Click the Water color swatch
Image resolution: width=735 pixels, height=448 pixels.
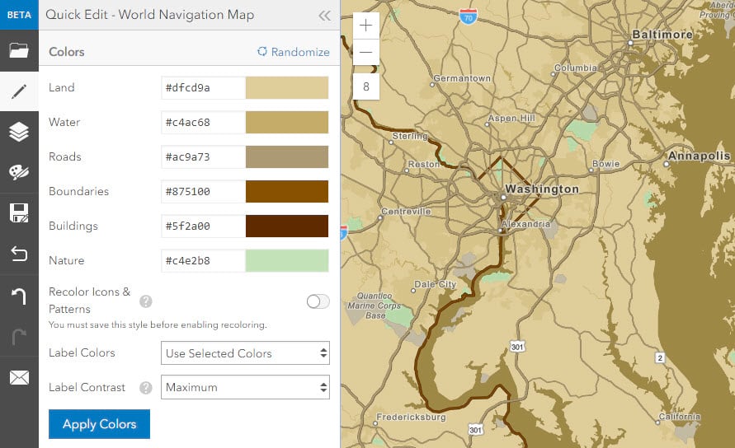click(287, 122)
